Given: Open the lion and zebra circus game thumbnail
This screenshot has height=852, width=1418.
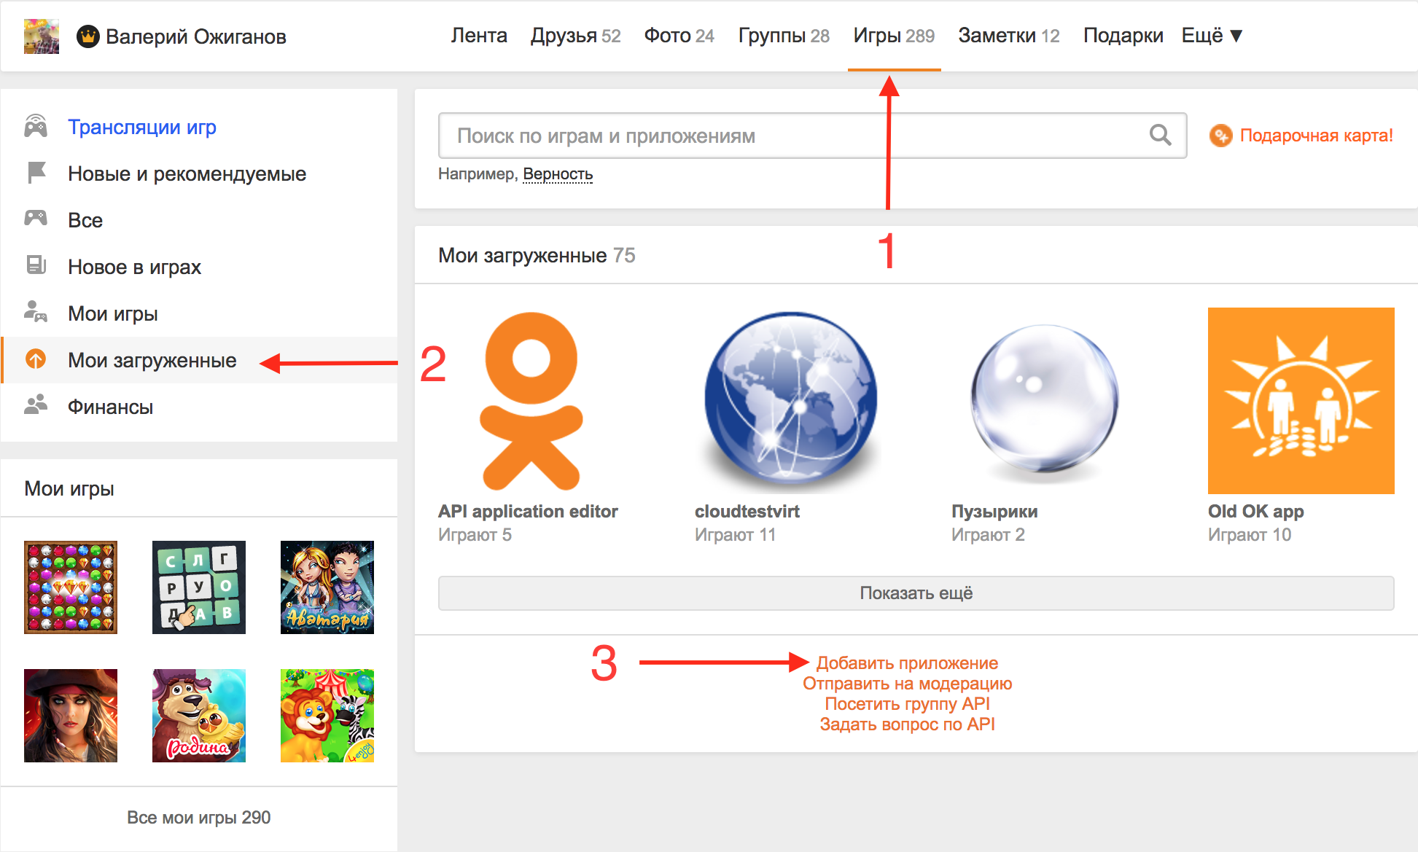Looking at the screenshot, I should click(327, 716).
